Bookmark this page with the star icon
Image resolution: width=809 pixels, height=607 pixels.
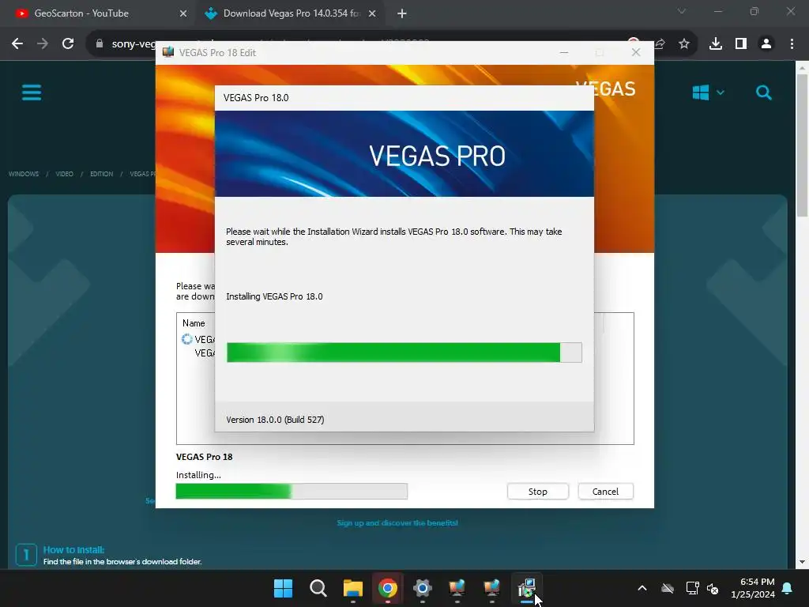[683, 44]
